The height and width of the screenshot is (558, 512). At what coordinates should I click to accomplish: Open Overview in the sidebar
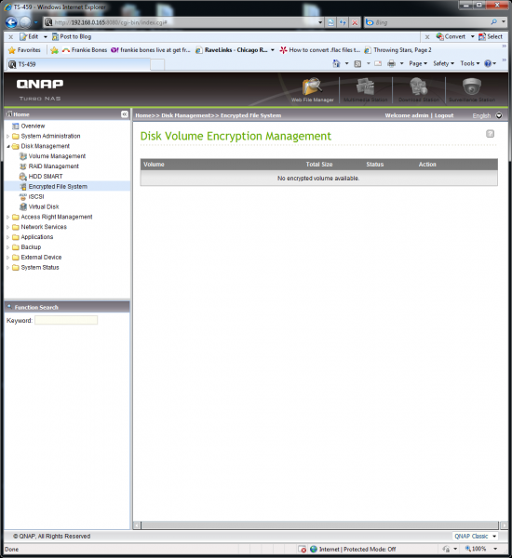[33, 126]
